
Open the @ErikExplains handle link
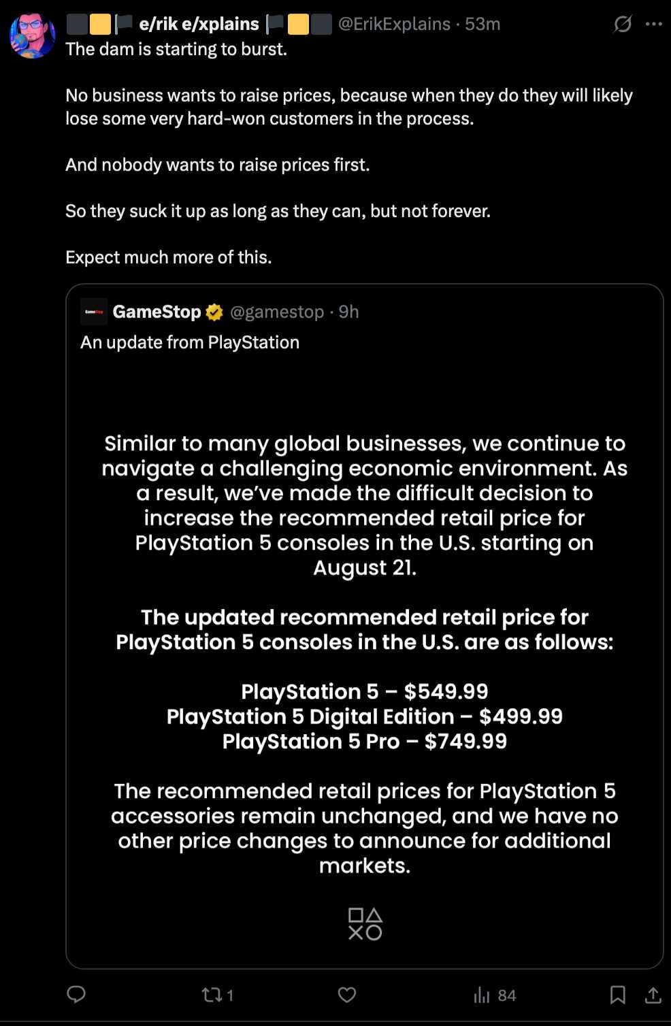[394, 24]
